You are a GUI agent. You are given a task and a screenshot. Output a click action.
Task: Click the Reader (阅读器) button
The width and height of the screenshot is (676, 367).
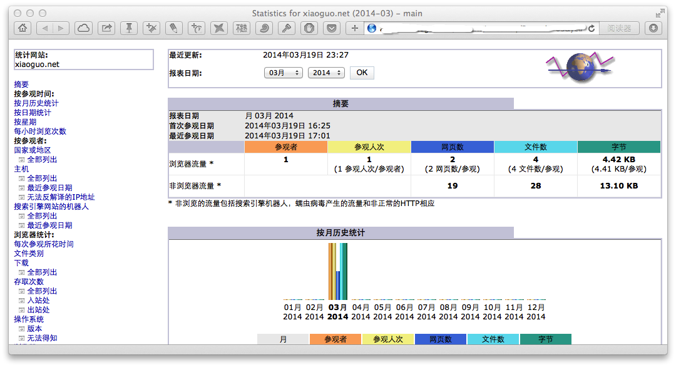point(619,28)
